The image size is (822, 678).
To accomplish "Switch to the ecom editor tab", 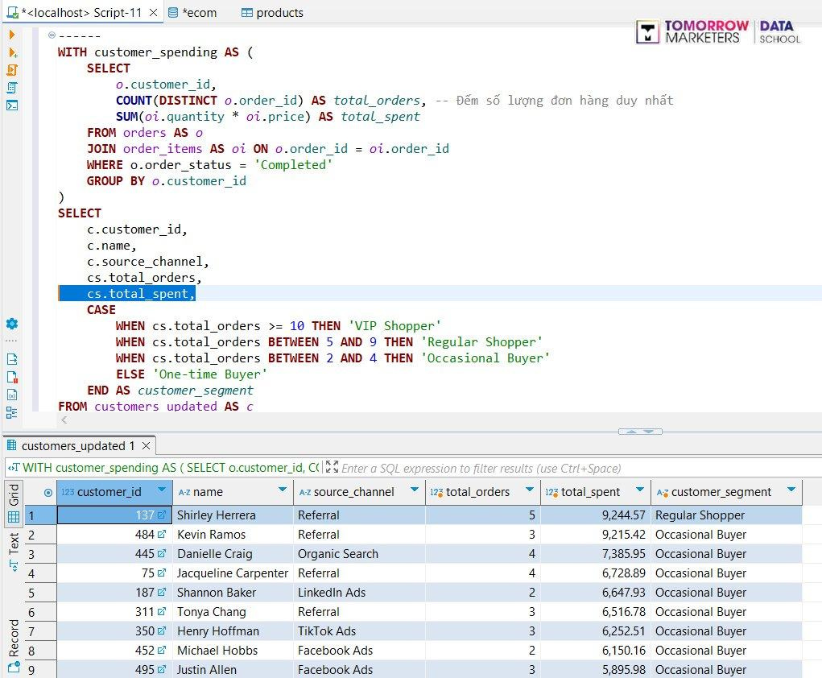I will (x=192, y=13).
